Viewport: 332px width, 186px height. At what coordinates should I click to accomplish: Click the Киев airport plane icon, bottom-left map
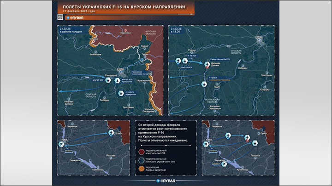(61, 144)
